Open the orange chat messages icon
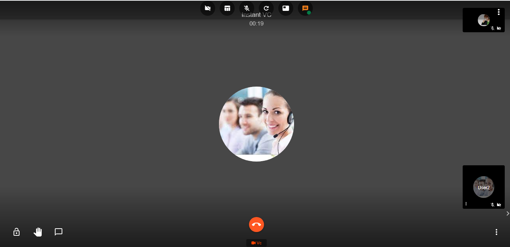 coord(305,8)
